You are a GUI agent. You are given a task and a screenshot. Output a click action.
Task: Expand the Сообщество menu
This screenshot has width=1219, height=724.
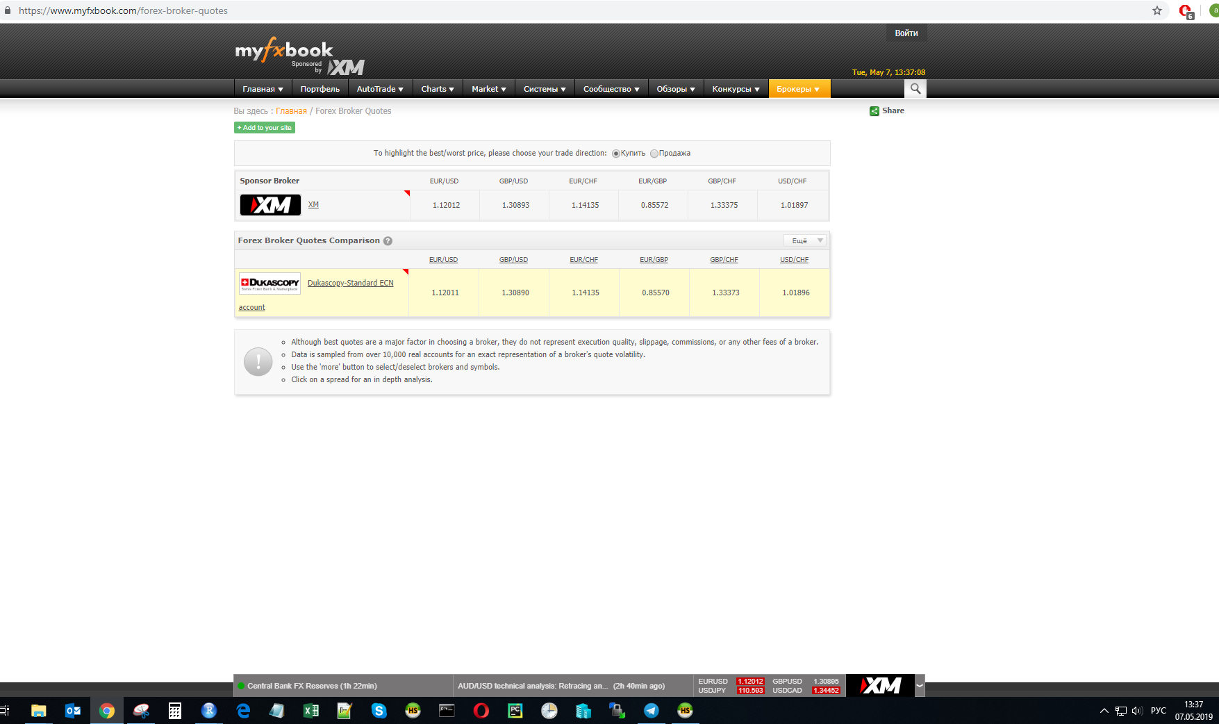(611, 89)
